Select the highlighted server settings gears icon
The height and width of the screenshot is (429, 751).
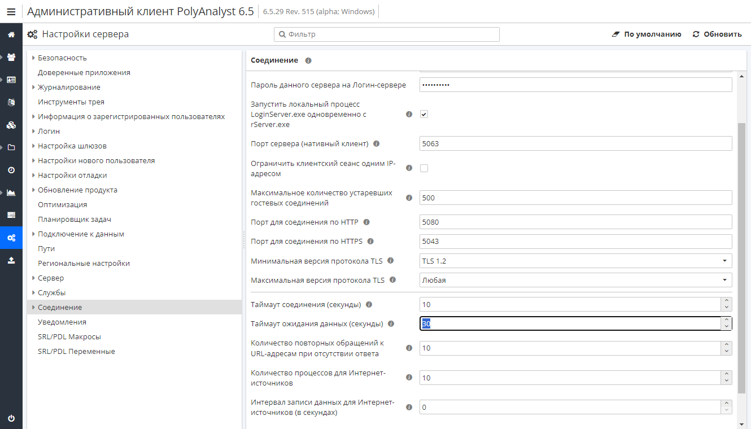coord(11,238)
